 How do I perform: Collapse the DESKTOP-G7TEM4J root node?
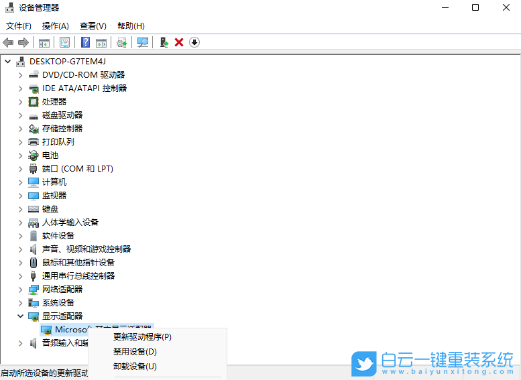(8, 62)
